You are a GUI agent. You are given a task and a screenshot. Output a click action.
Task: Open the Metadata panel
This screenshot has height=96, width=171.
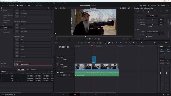(152, 5)
